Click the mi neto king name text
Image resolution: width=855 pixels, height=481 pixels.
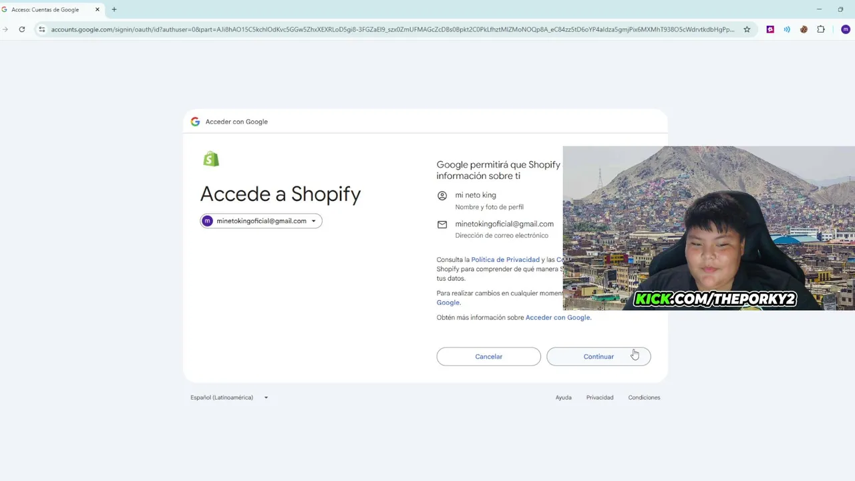[476, 195]
